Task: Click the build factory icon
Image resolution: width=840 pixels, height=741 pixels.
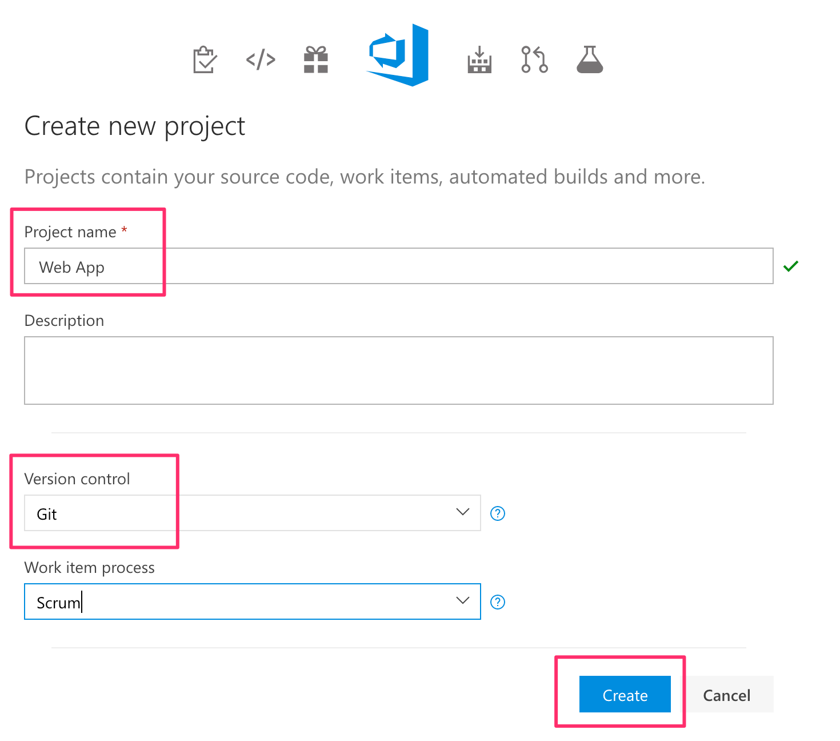Action: pyautogui.click(x=479, y=59)
